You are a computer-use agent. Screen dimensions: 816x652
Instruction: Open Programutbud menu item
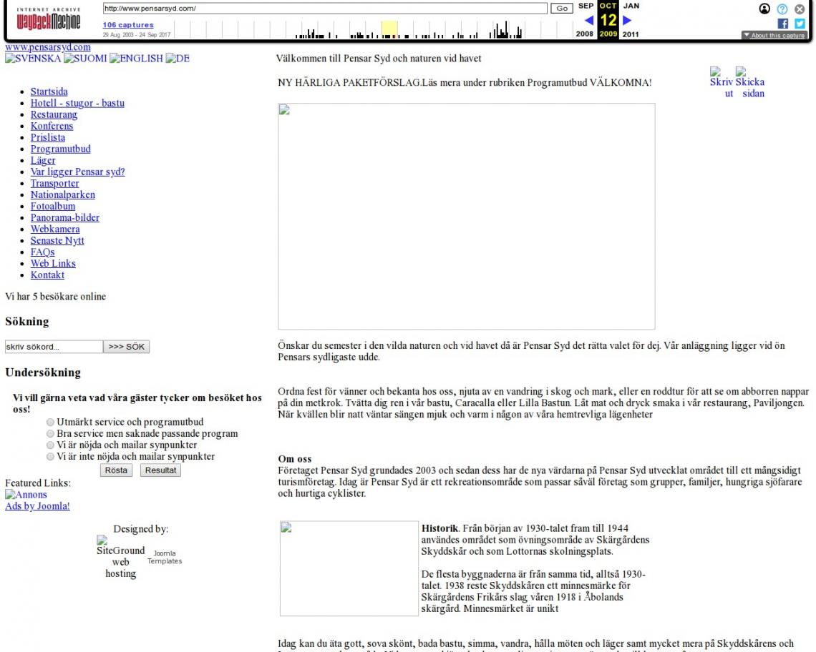click(60, 149)
